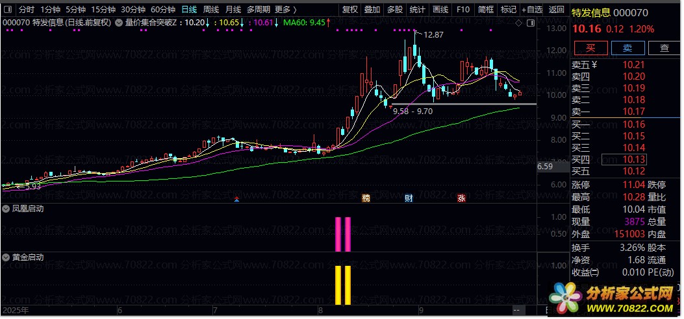Click the blue double-arrow marker below chart
The height and width of the screenshot is (319, 684).
click(x=237, y=199)
